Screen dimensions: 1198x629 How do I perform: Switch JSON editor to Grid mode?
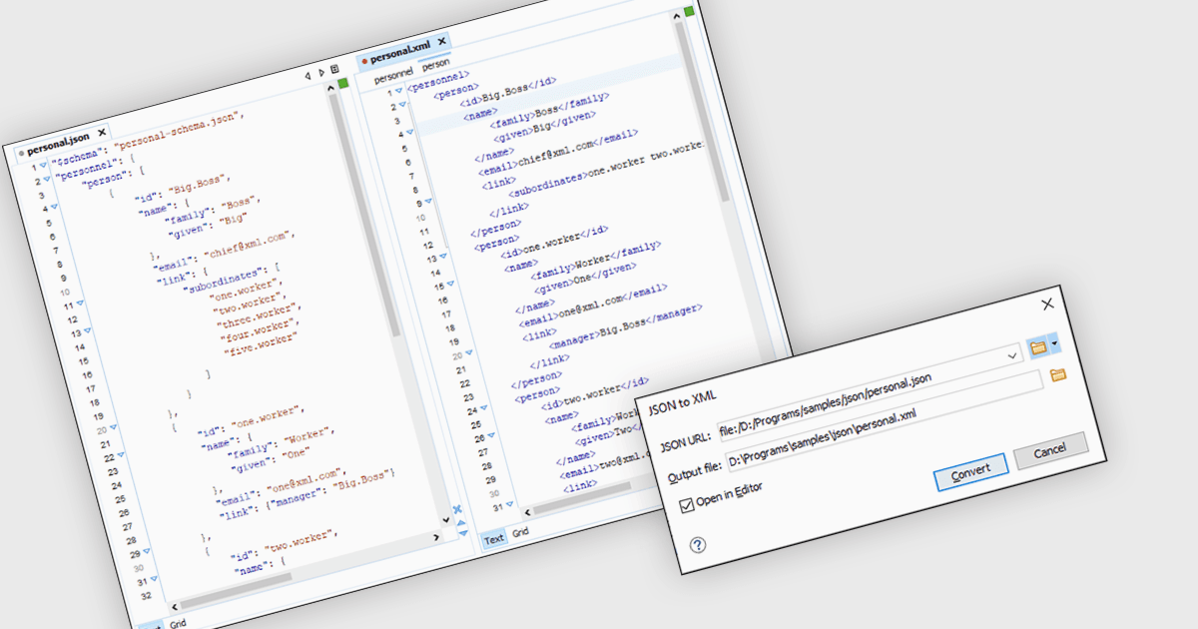click(x=176, y=622)
